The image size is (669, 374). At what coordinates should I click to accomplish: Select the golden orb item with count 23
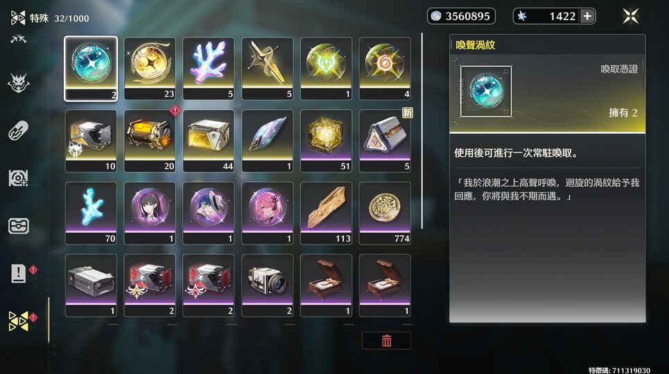tap(149, 69)
